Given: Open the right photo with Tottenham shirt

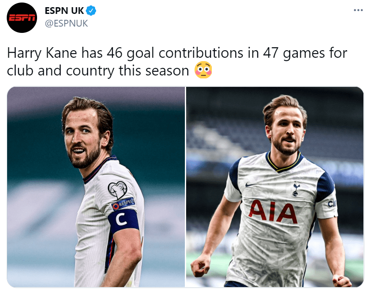Looking at the screenshot, I should click(x=275, y=187).
